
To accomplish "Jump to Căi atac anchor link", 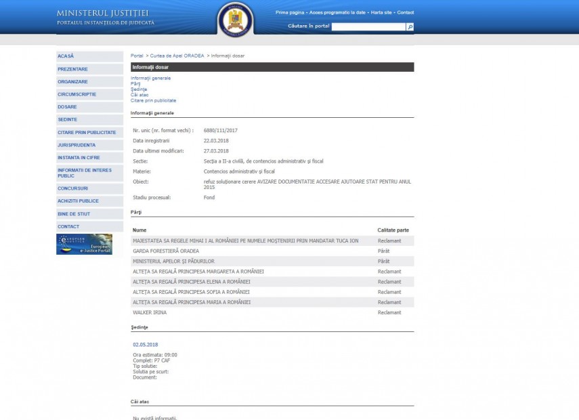I will click(140, 95).
